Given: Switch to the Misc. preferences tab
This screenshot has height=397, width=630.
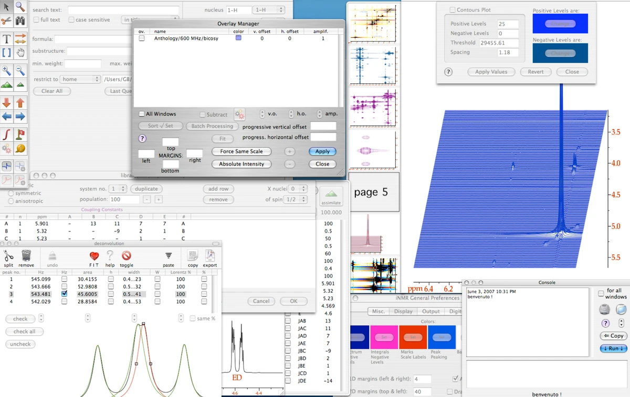Looking at the screenshot, I should 378,311.
